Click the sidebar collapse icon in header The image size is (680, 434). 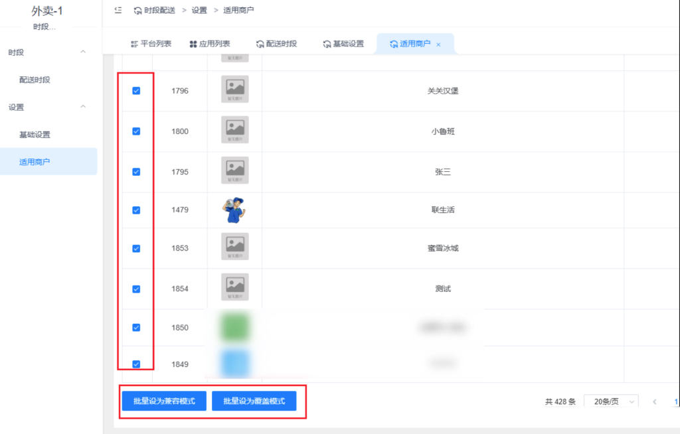(118, 10)
